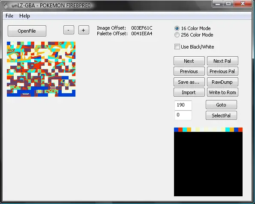The width and height of the screenshot is (255, 204).
Task: Open the Help menu
Action: [x=24, y=16]
